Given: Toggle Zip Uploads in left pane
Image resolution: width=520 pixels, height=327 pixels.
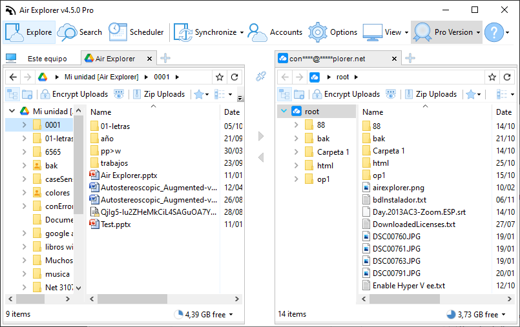Looking at the screenshot, I should tap(159, 94).
